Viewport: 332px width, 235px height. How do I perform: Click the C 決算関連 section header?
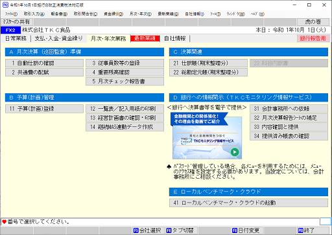coord(248,52)
